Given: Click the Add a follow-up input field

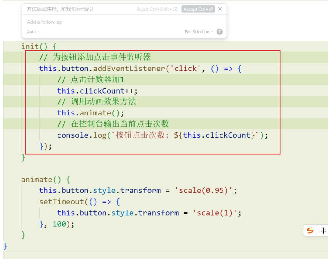Looking at the screenshot, I should (124, 22).
